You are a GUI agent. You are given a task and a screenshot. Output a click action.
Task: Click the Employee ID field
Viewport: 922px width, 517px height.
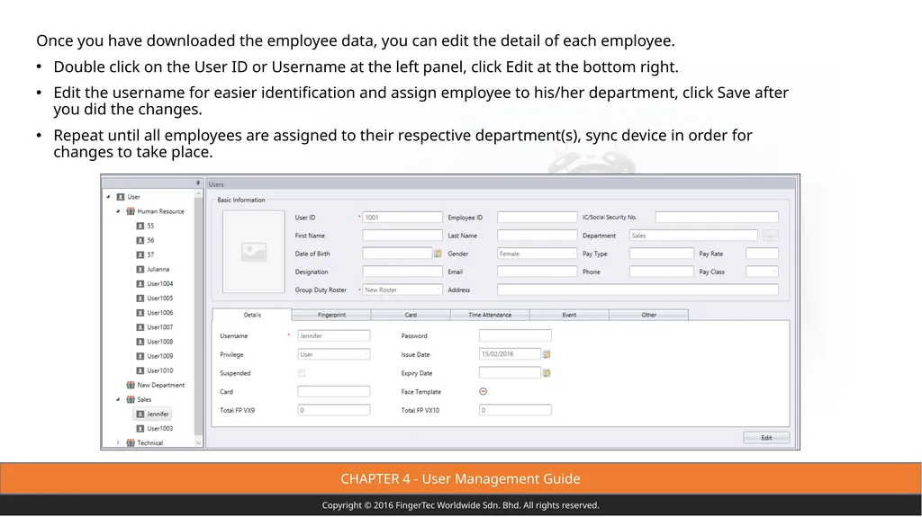[x=537, y=218]
